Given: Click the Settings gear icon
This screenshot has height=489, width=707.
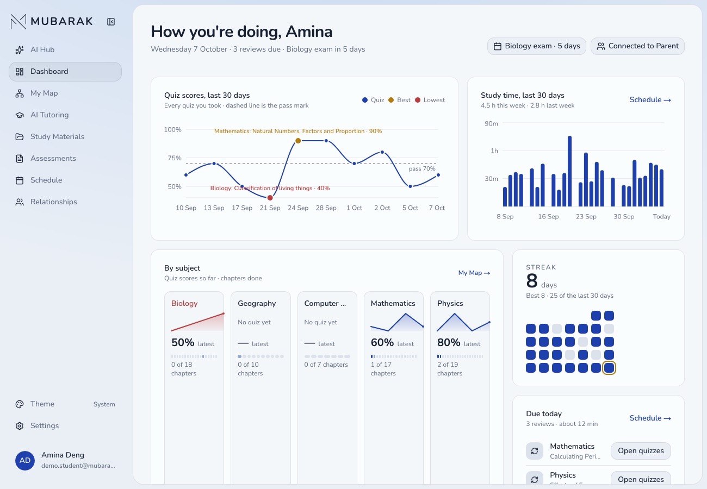Looking at the screenshot, I should (x=20, y=425).
